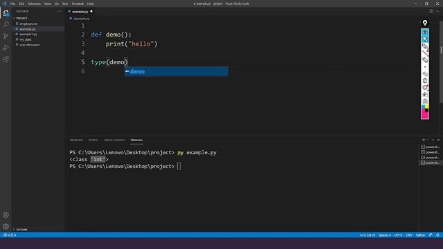
Task: Open the Run and Debug view
Action: click(6, 48)
